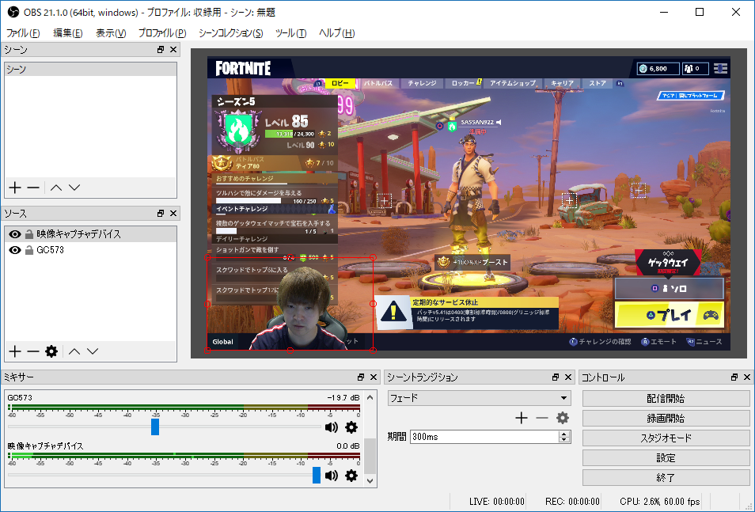Toggle lock on GC573 source
This screenshot has height=512, width=755.
point(29,250)
